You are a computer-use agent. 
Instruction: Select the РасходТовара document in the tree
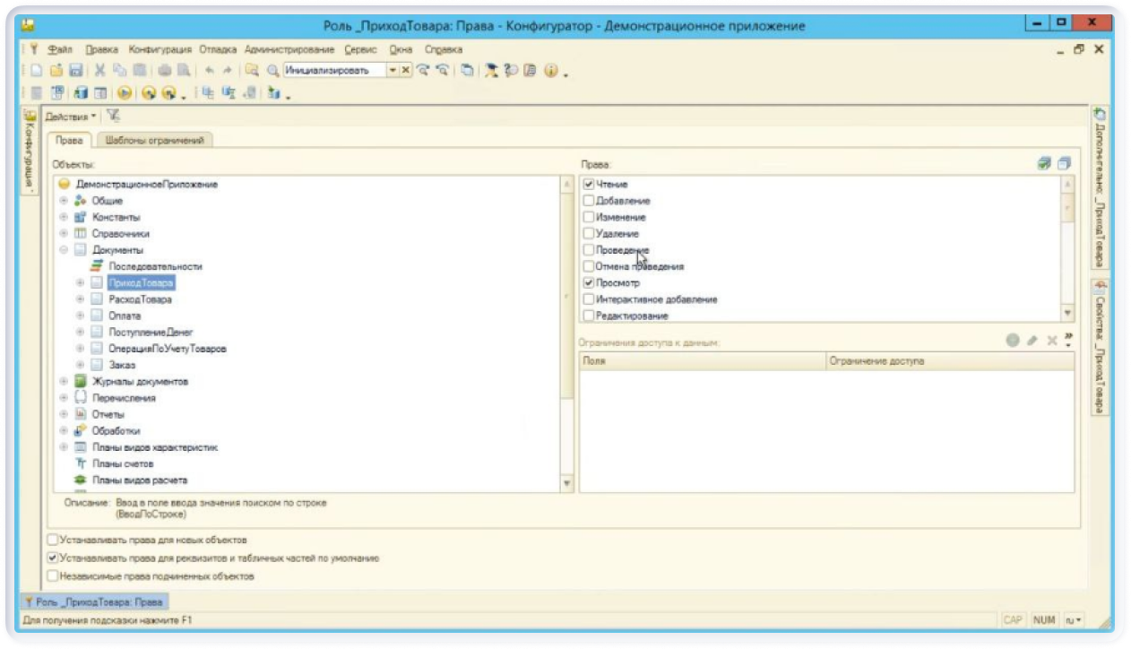point(140,299)
